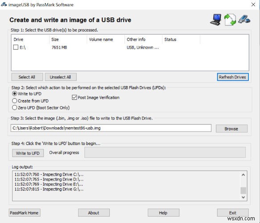Click the USB flash drive icon in header

(x=244, y=19)
